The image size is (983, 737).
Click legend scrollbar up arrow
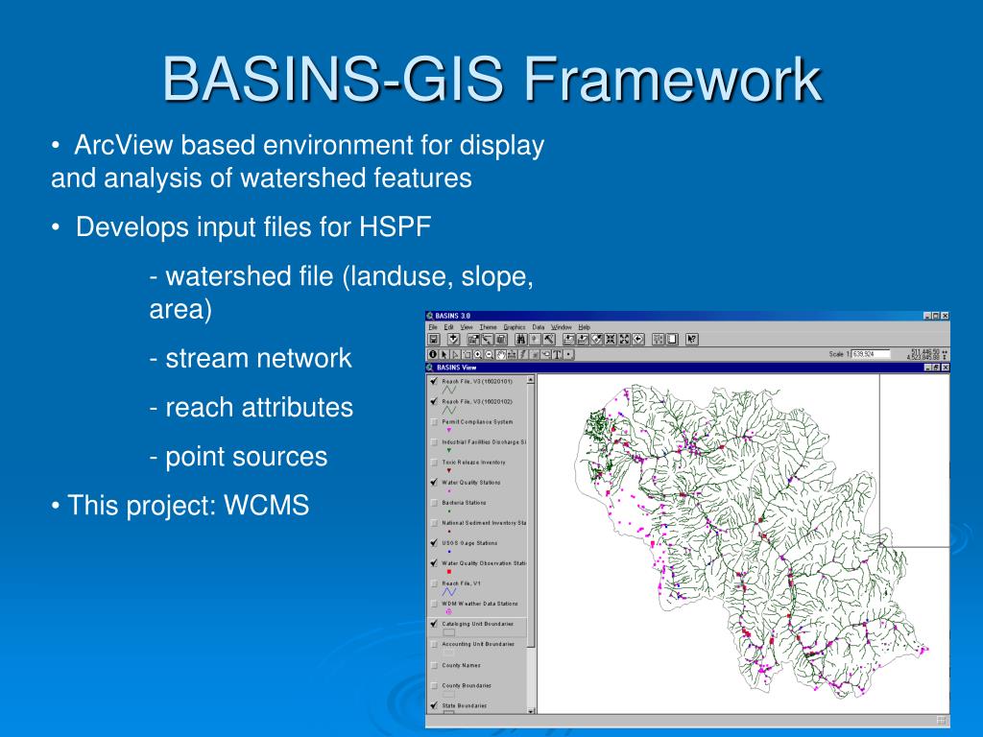[x=531, y=379]
